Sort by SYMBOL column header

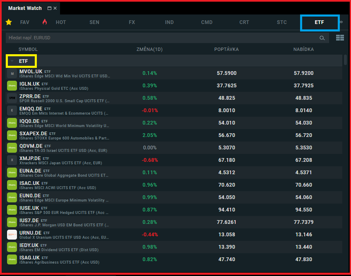pos(28,49)
